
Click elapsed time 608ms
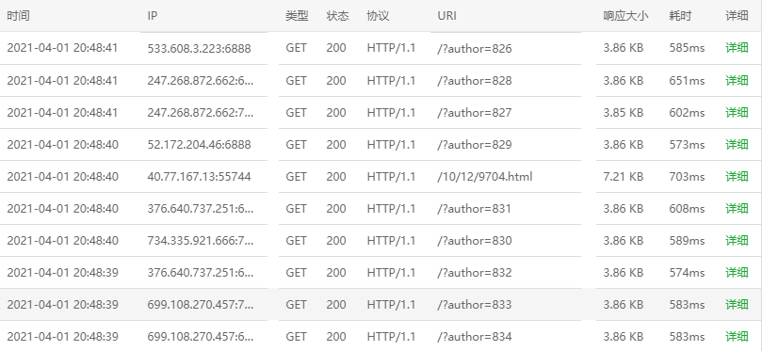[687, 208]
